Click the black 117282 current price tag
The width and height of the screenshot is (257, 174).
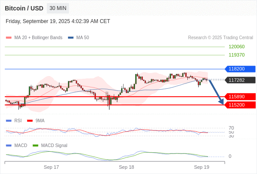click(240, 80)
